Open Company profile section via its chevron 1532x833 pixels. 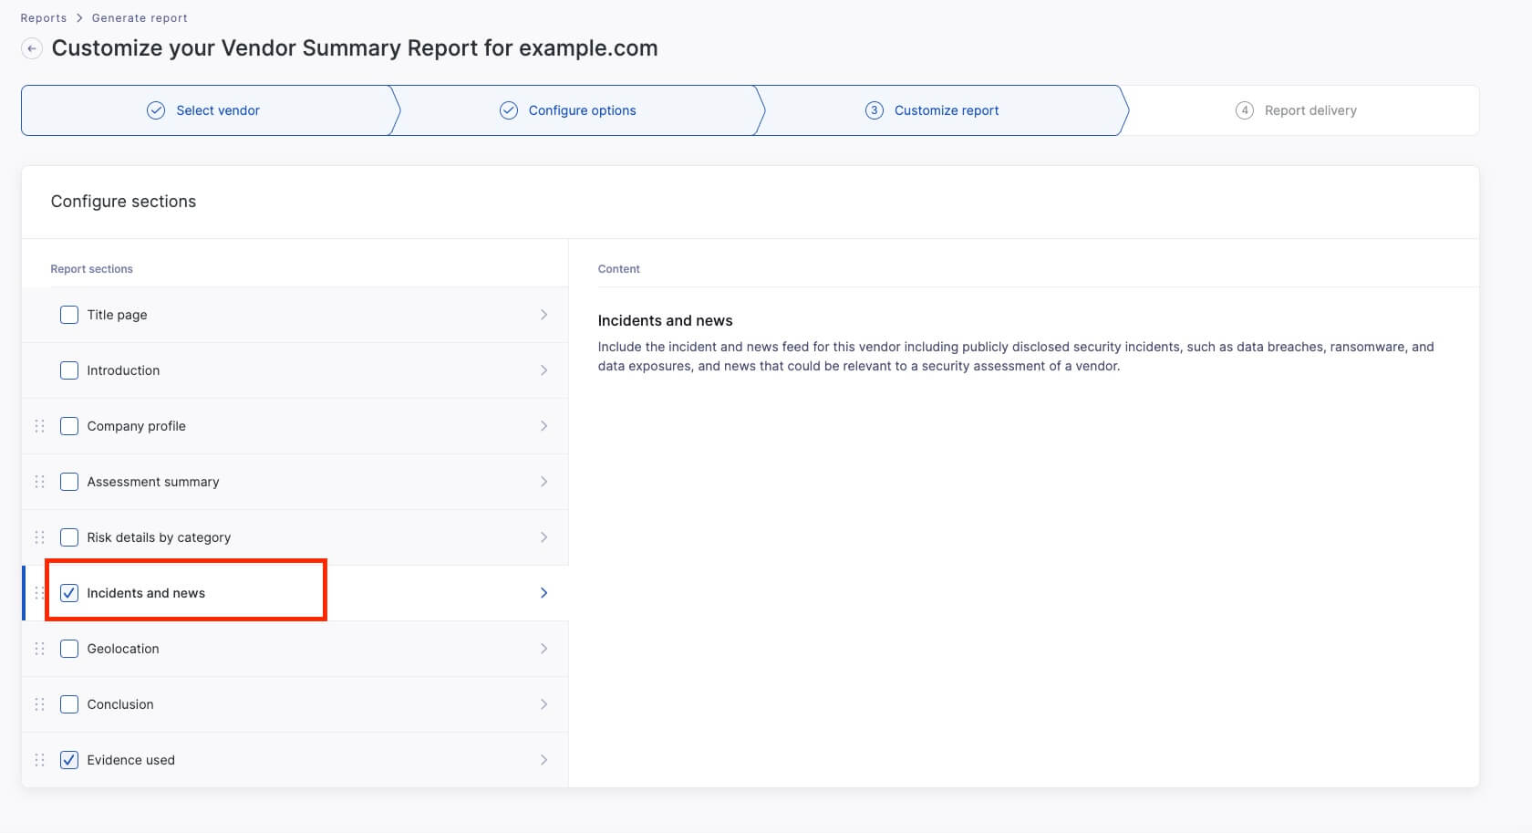tap(544, 426)
